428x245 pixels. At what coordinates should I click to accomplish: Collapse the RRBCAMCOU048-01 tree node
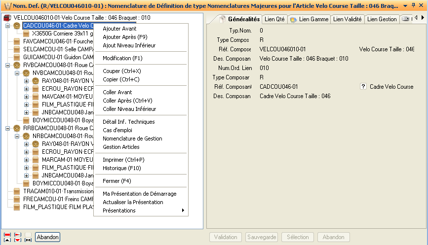[7, 128]
